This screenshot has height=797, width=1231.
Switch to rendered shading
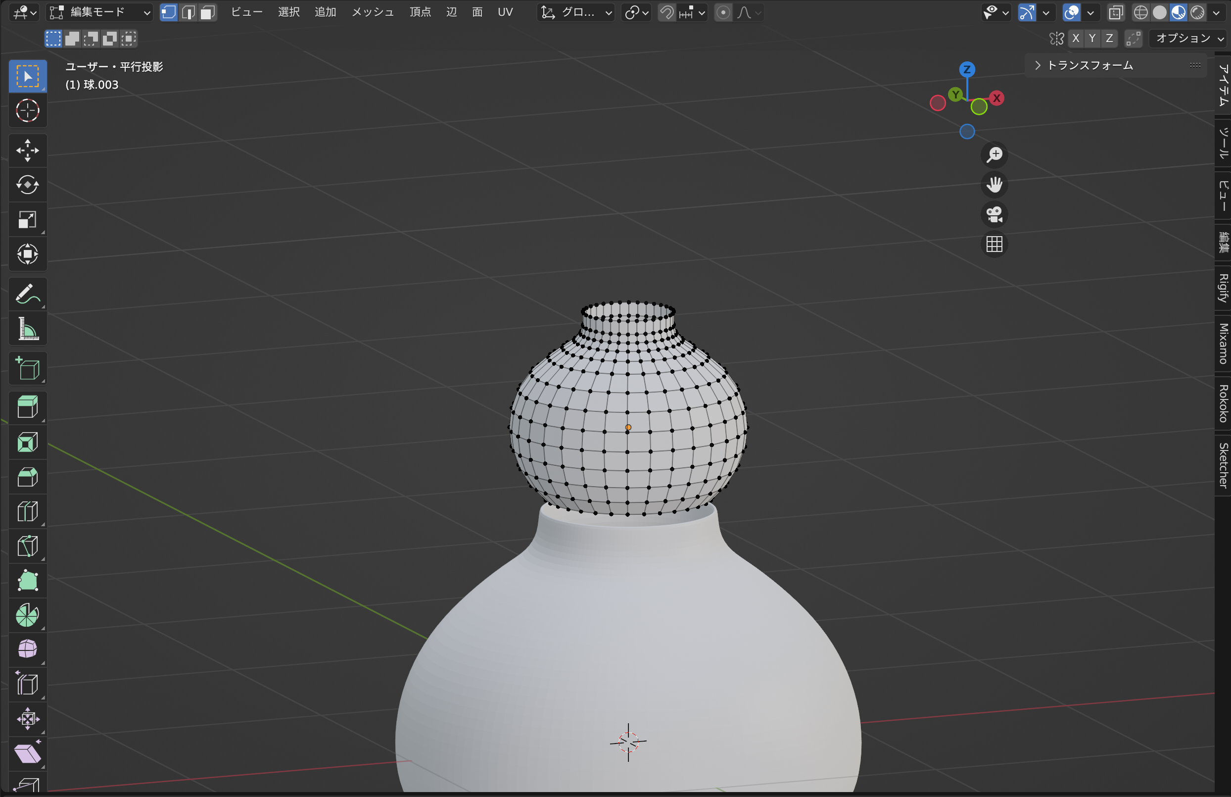point(1197,12)
